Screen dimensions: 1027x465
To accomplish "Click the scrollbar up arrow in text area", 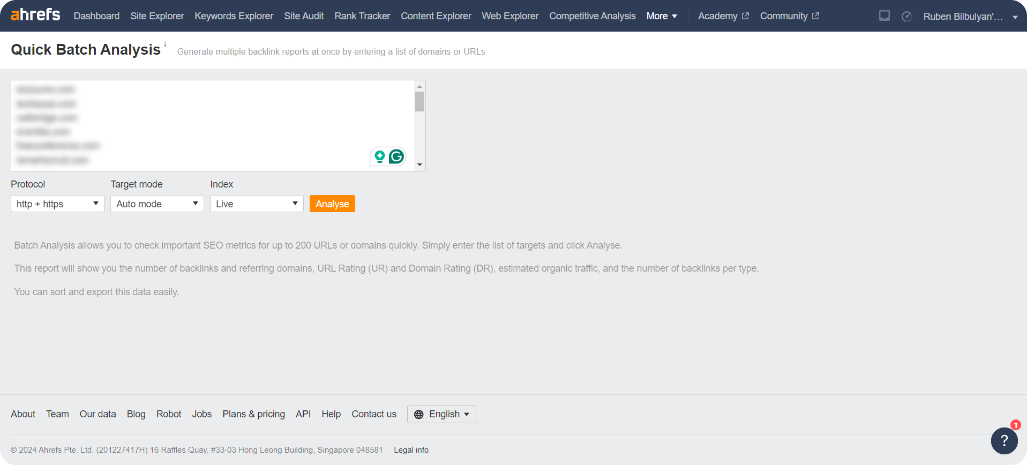I will click(x=419, y=86).
